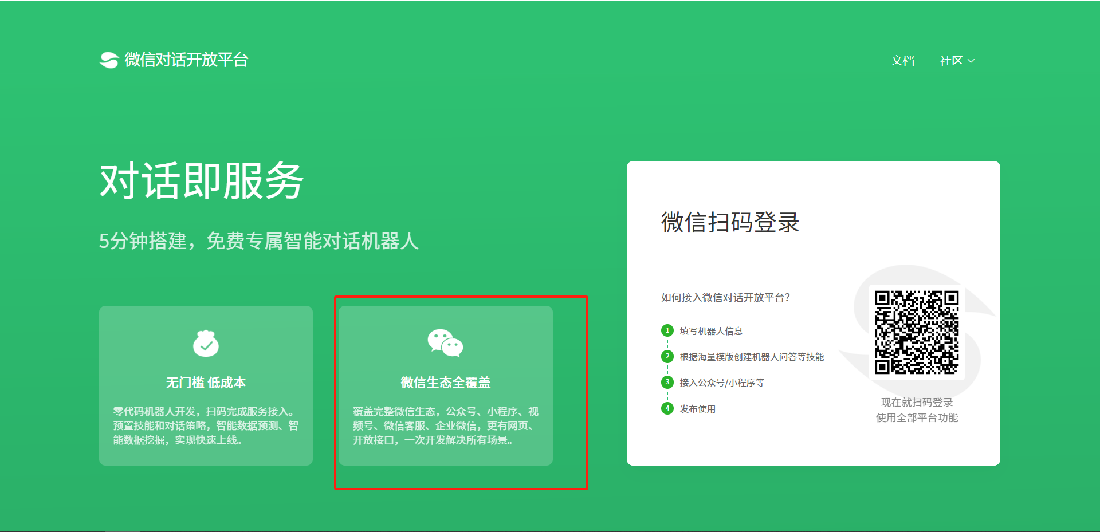Click the 无门槛 低成本 card heading

click(206, 383)
